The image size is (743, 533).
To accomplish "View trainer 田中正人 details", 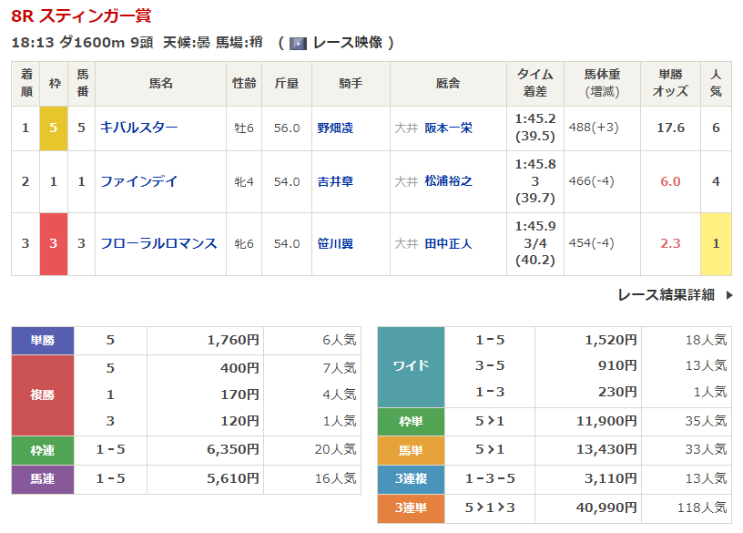I will point(448,243).
